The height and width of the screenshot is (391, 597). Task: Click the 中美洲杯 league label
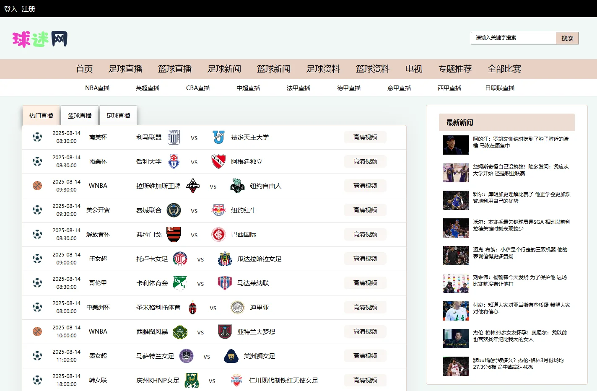point(98,307)
